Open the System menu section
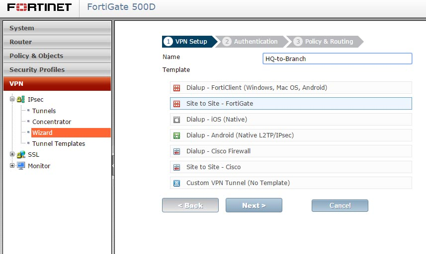This screenshot has width=426, height=254. (x=57, y=28)
